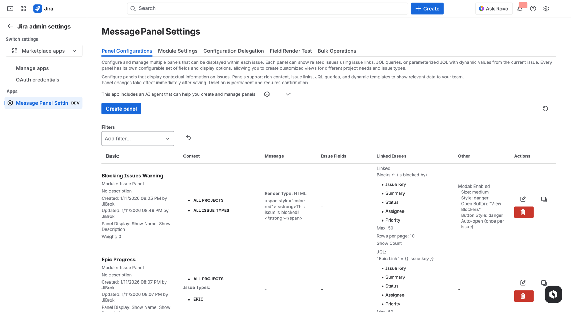Click the reset history icon above the table
Screen dimensions: 571x312
[x=545, y=109]
